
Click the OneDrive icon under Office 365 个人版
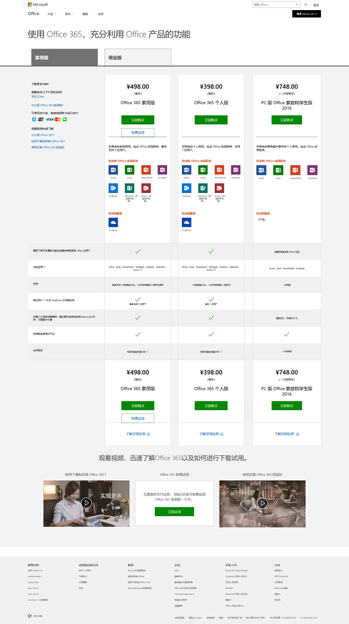click(187, 223)
